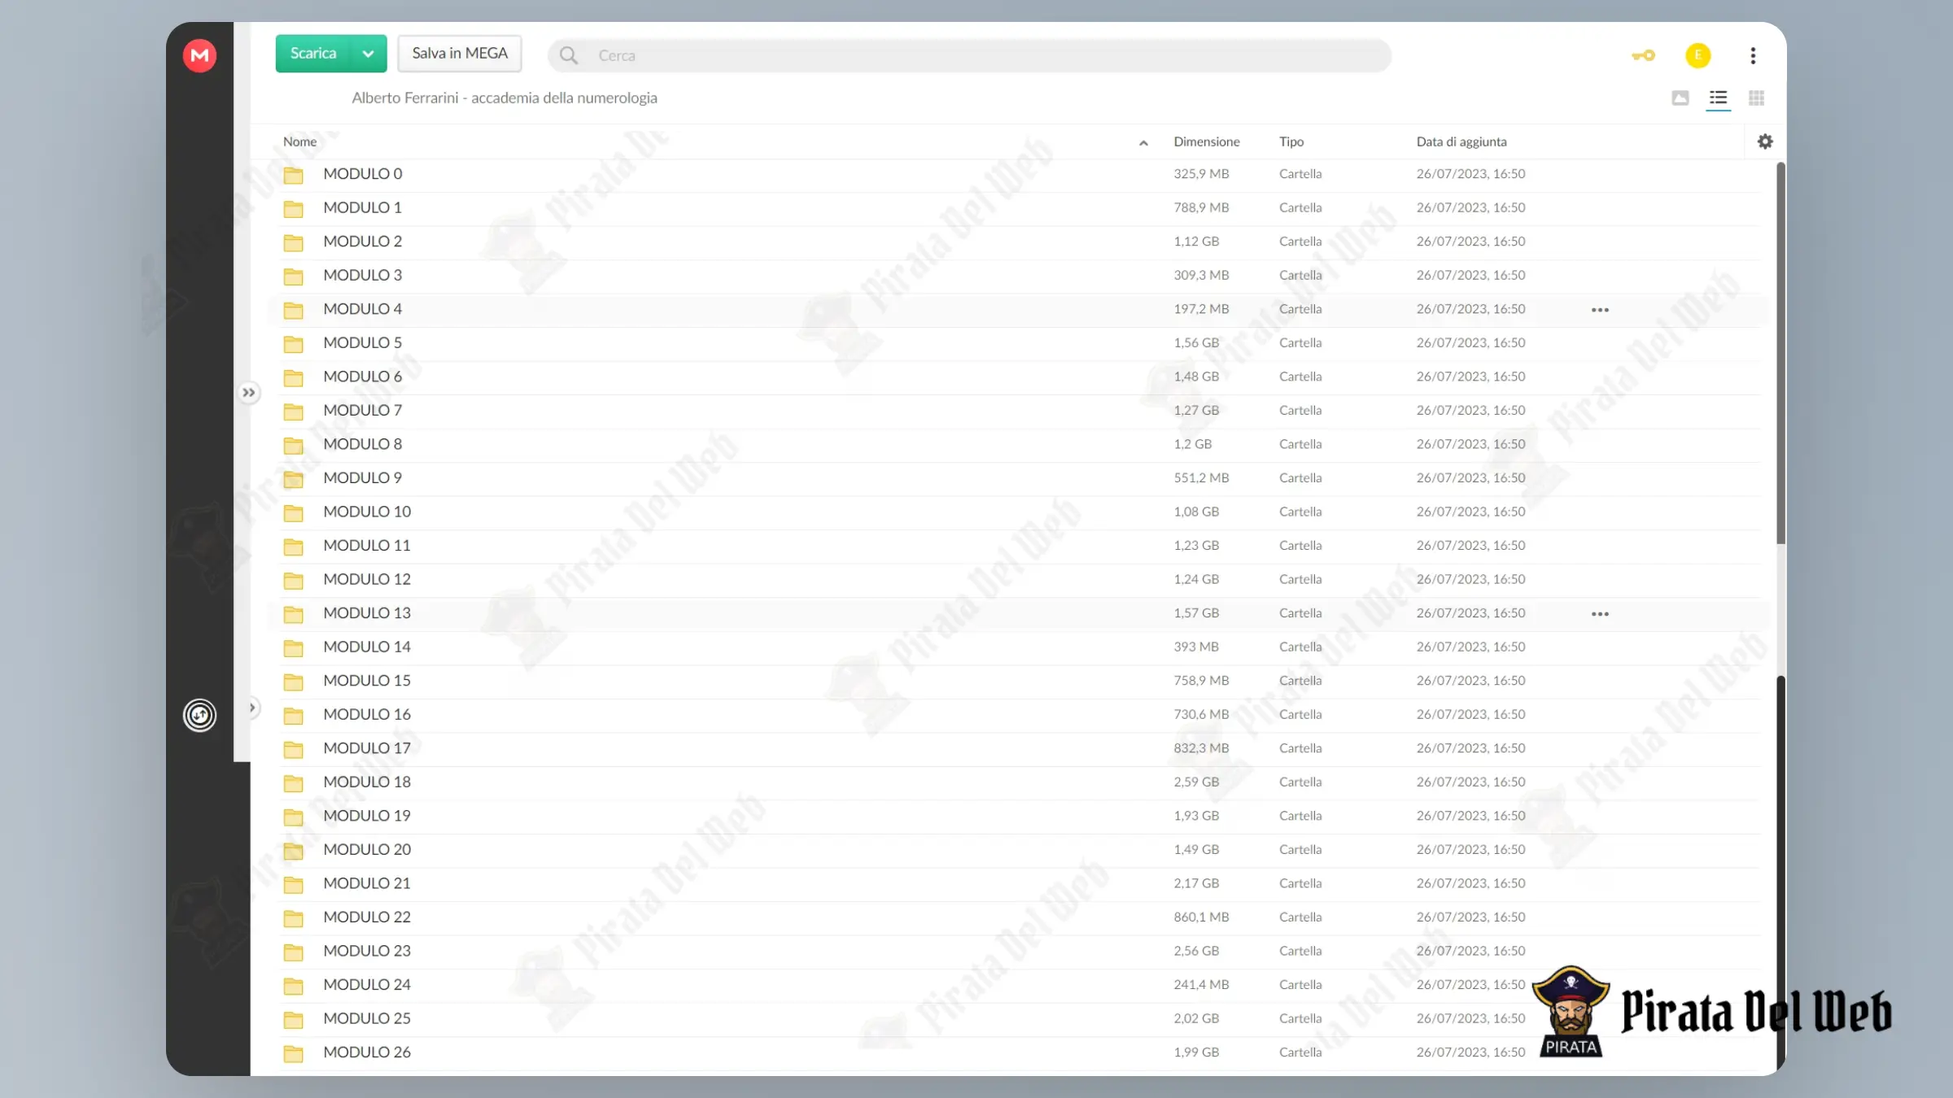Open the yellow user avatar

click(1698, 55)
